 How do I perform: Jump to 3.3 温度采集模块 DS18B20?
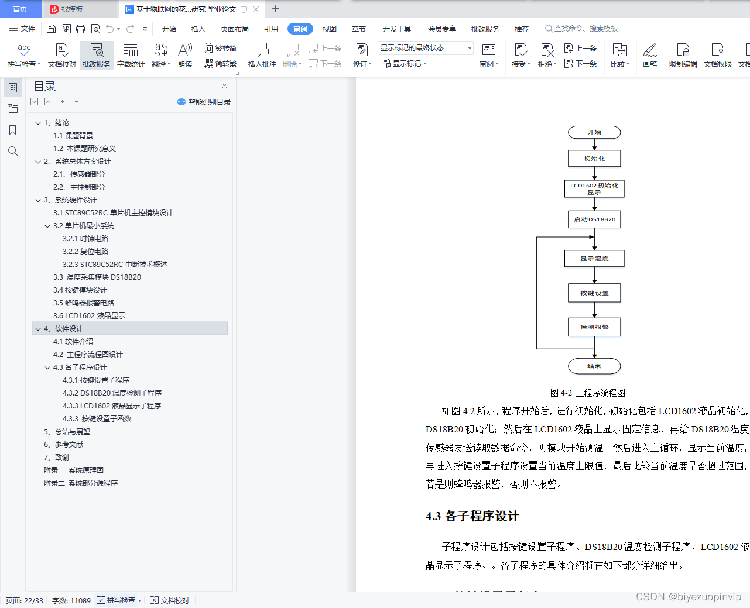tap(97, 277)
